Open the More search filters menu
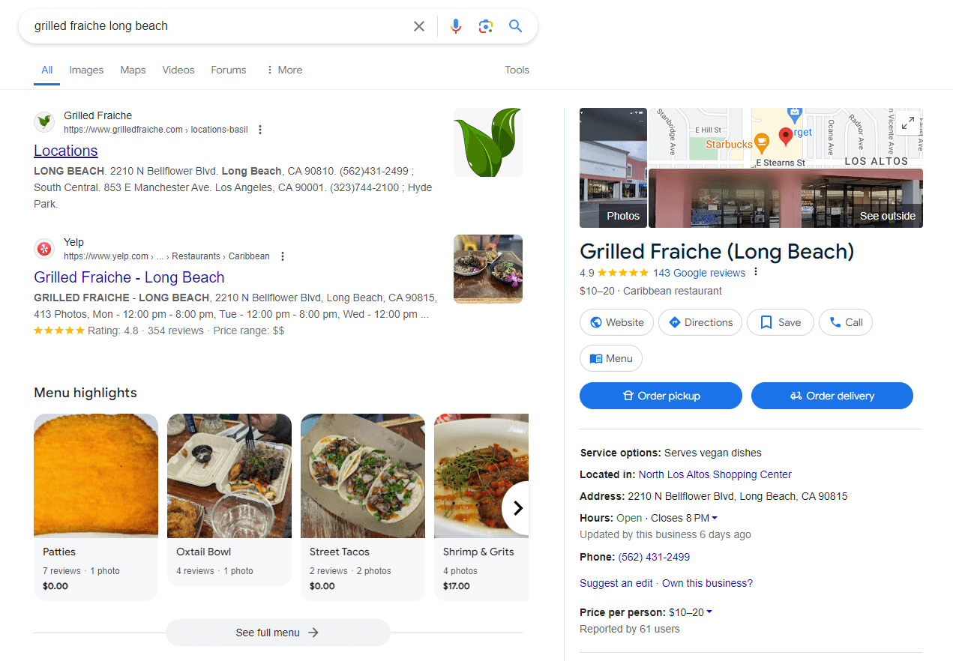The width and height of the screenshot is (953, 661). (x=283, y=70)
